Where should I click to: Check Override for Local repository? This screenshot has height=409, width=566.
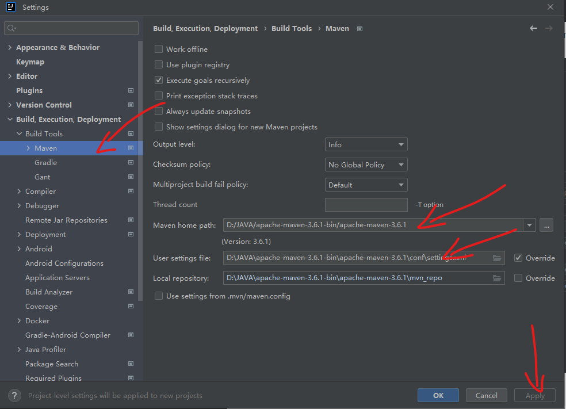click(518, 278)
